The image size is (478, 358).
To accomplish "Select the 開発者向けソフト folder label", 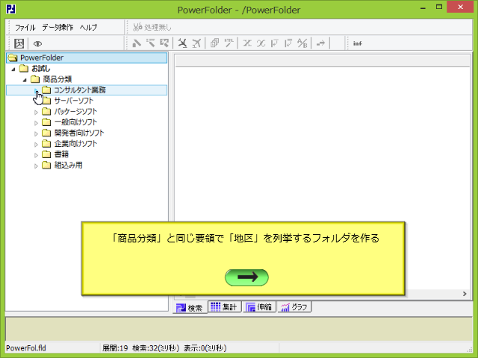I will pos(79,133).
